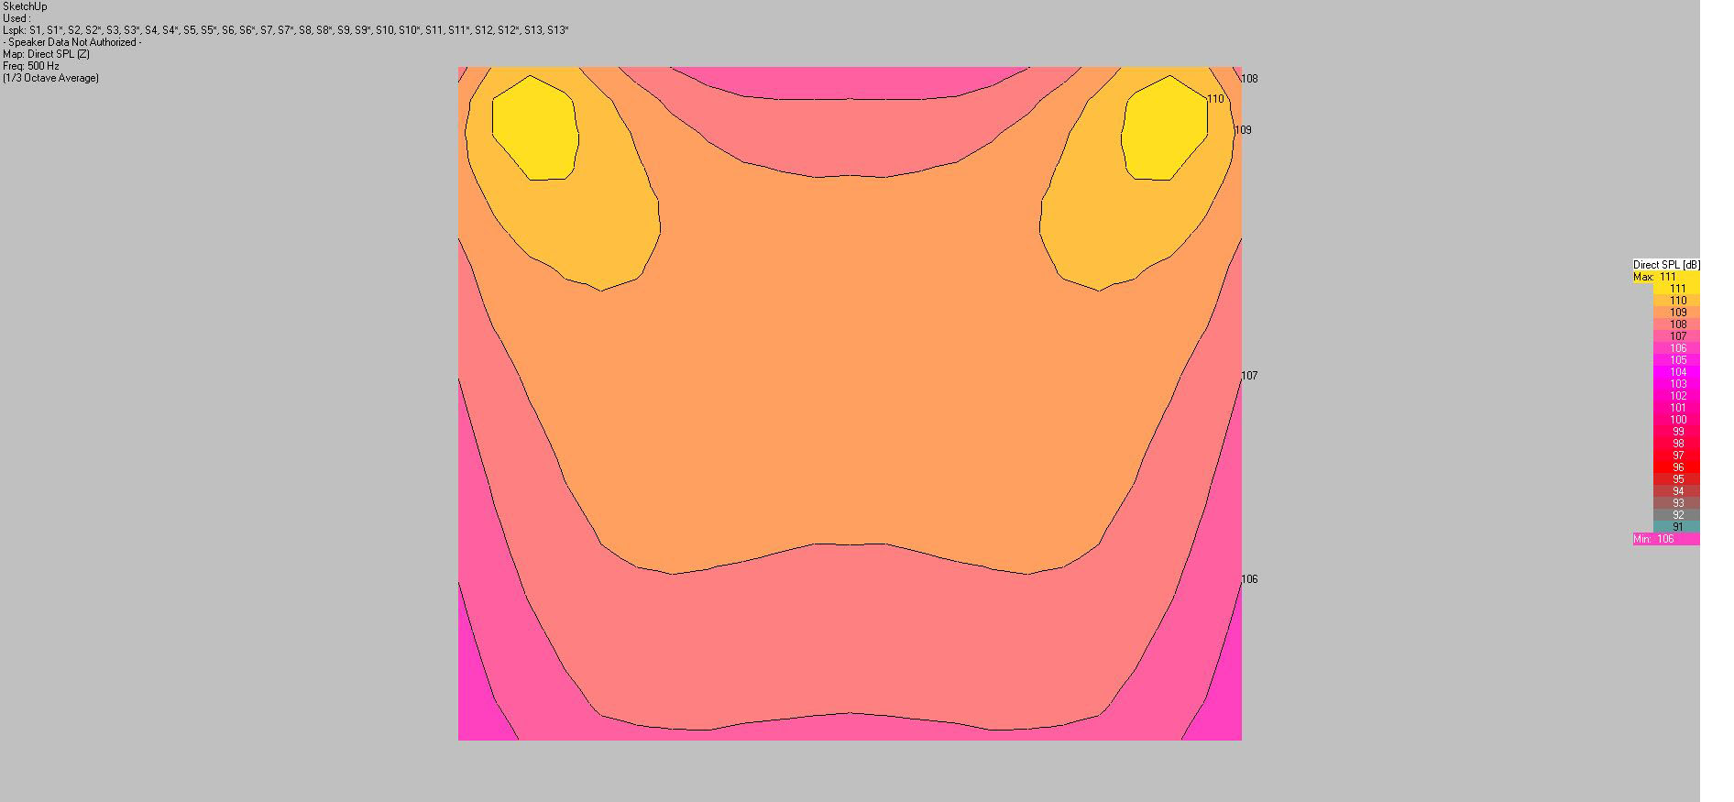Click the 107 contour label beside map
Viewport: 1734px width, 802px height.
point(1249,376)
